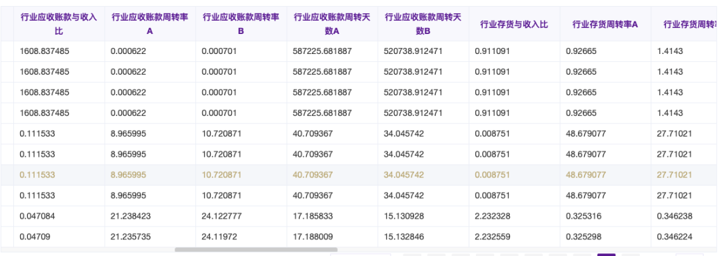Select the 行业存货与收入比 column header
This screenshot has width=720, height=256.
(x=514, y=24)
